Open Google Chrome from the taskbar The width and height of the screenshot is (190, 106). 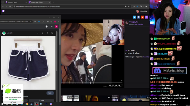pos(27,104)
